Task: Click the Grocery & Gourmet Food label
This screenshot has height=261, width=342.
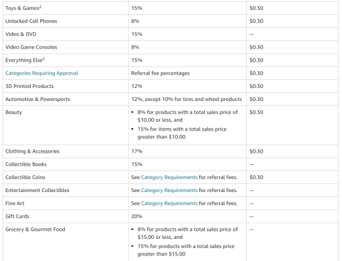Action: coord(35,230)
